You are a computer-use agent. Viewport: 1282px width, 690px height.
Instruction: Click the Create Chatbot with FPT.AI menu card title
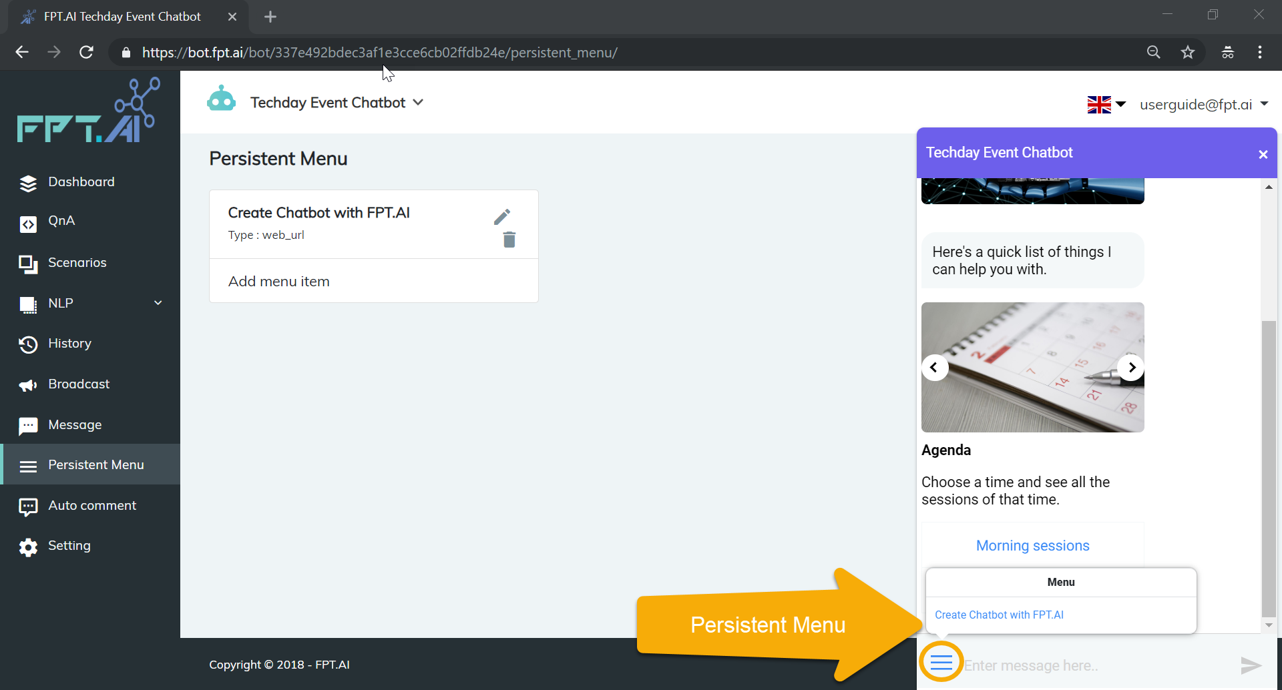point(318,212)
